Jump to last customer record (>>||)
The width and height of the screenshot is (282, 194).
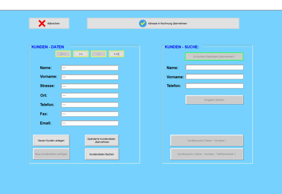pos(116,54)
